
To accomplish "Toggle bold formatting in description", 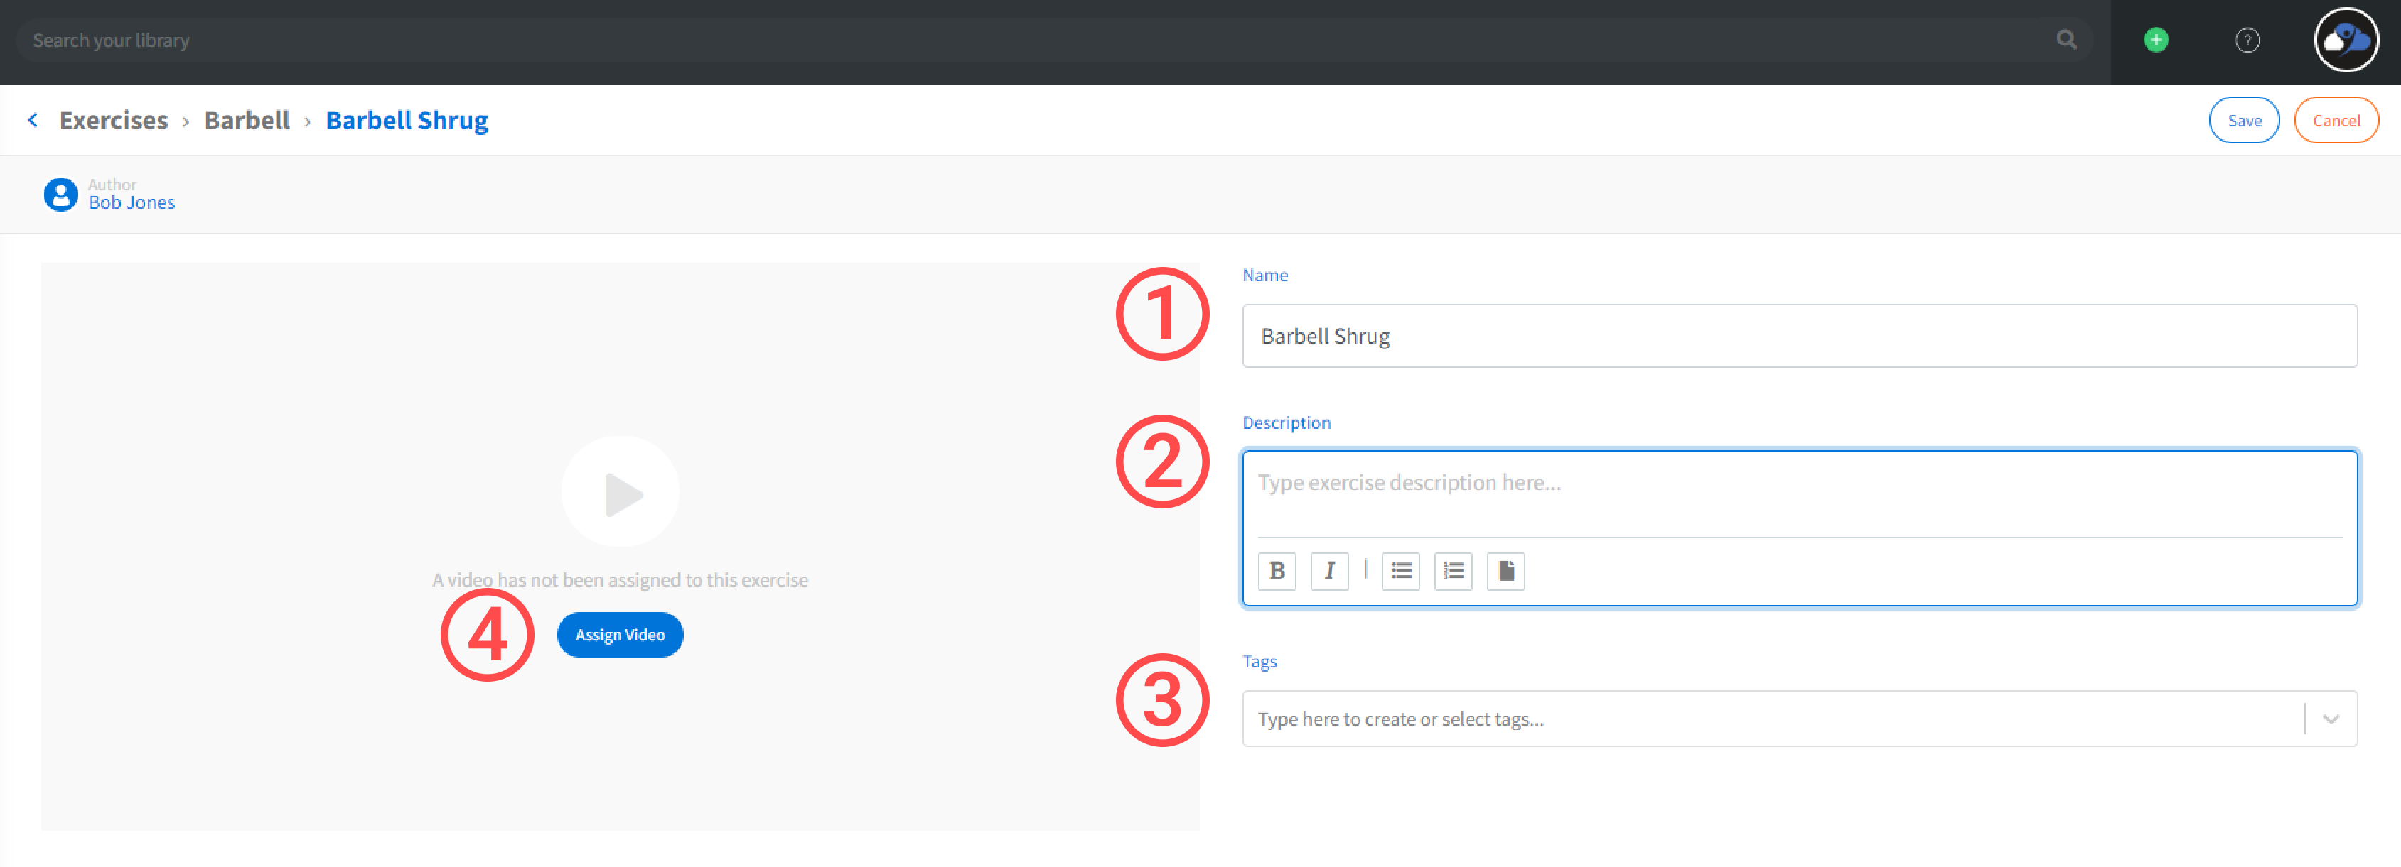I will coord(1276,571).
